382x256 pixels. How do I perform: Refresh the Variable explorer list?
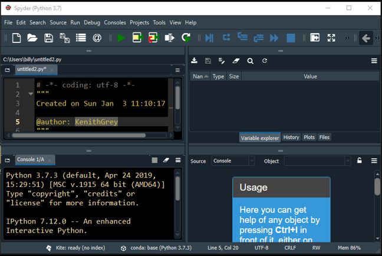coord(265,61)
